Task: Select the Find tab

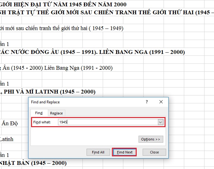Action: [x=39, y=113]
